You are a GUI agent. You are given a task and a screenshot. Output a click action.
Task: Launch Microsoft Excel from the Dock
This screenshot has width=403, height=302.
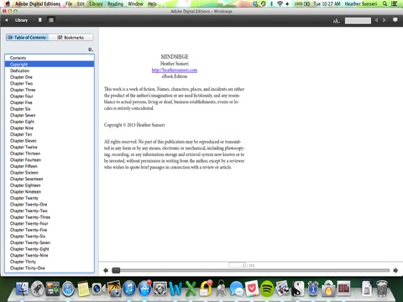coord(191,289)
